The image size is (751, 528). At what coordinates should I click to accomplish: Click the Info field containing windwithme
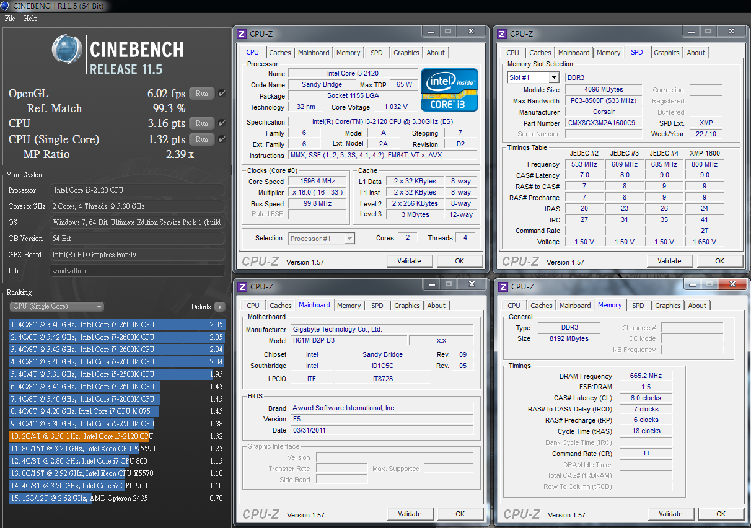click(x=137, y=271)
